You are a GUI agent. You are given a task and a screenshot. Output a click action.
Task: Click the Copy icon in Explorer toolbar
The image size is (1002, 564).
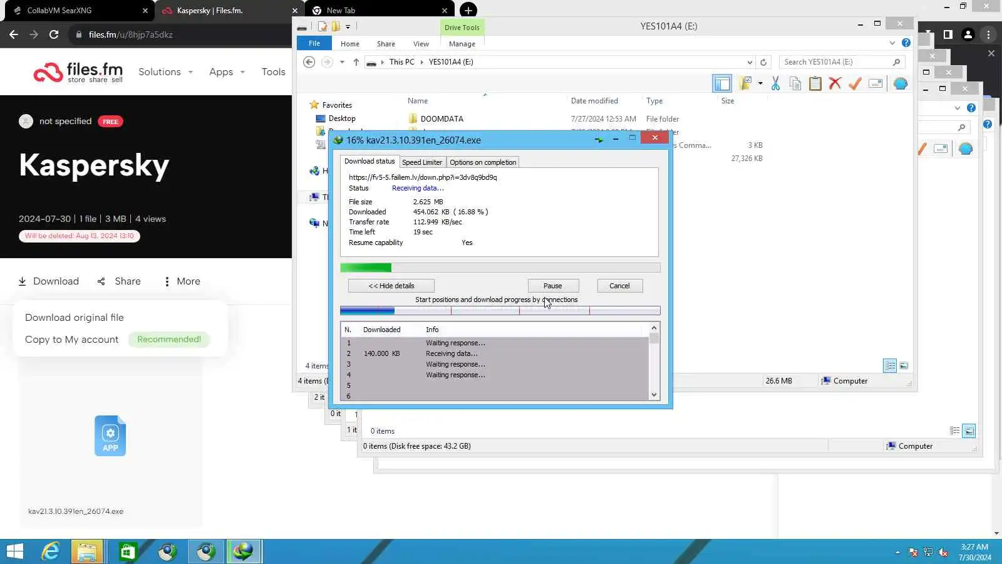pos(795,83)
